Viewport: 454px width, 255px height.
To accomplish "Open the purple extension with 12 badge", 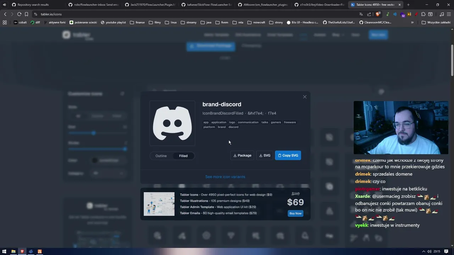I will (x=402, y=15).
